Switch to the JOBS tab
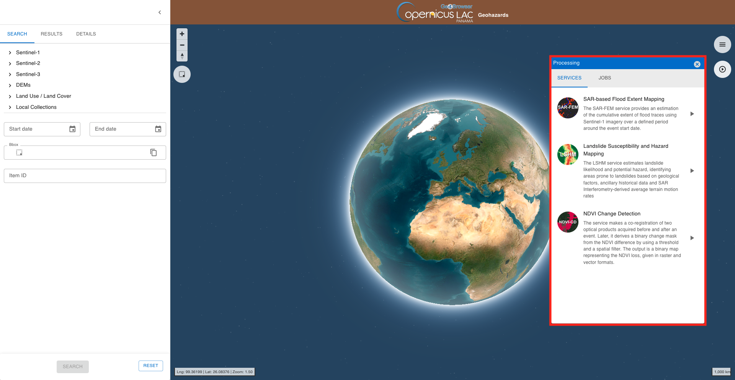Image resolution: width=735 pixels, height=380 pixels. 604,78
